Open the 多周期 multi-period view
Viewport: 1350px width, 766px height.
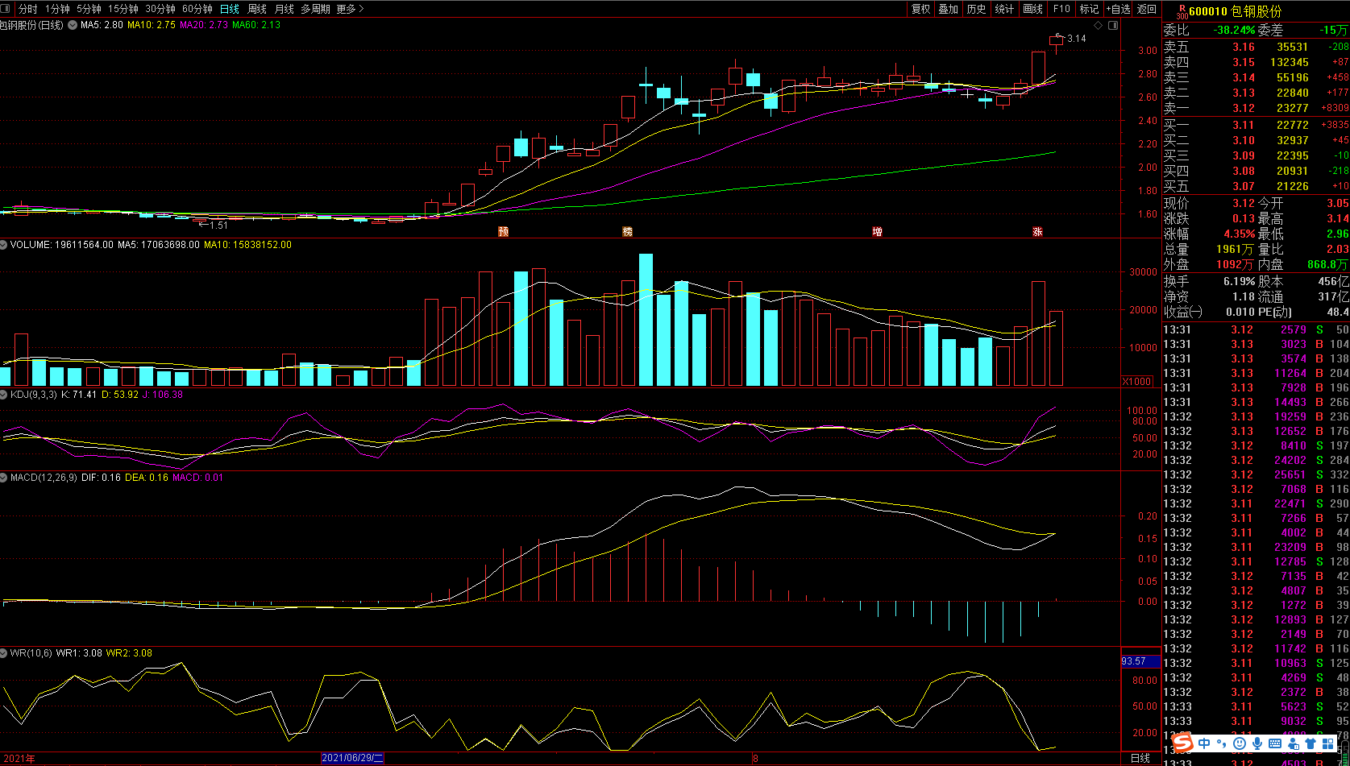click(x=315, y=9)
